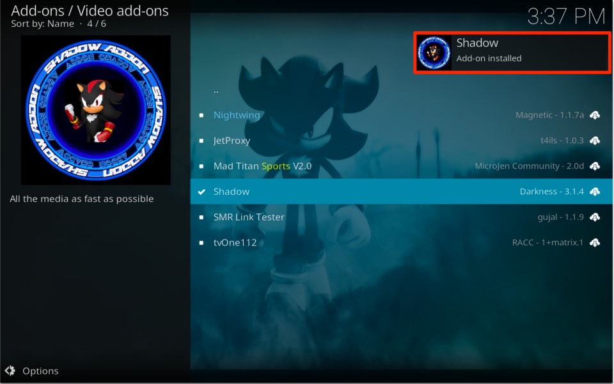Click the square bullet before JetProxy
This screenshot has width=614, height=384.
(201, 141)
